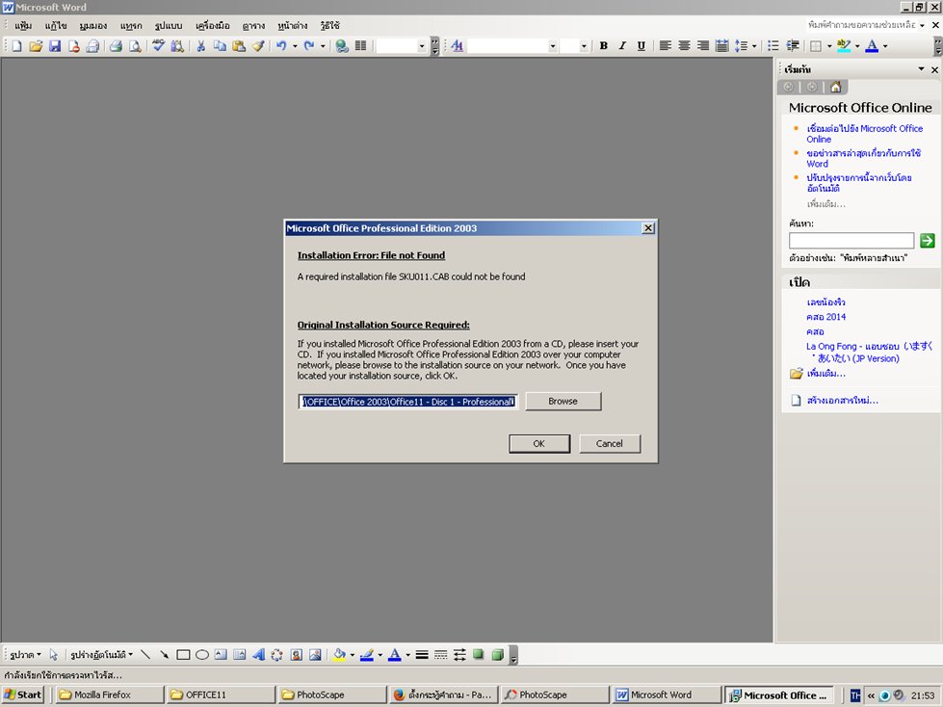This screenshot has height=707, width=943.
Task: Open the task pane title dropdown arrow
Action: click(x=921, y=69)
